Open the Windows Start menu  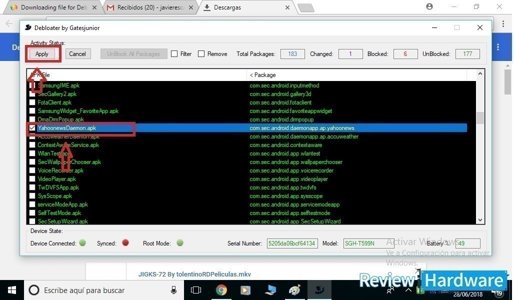(12, 290)
